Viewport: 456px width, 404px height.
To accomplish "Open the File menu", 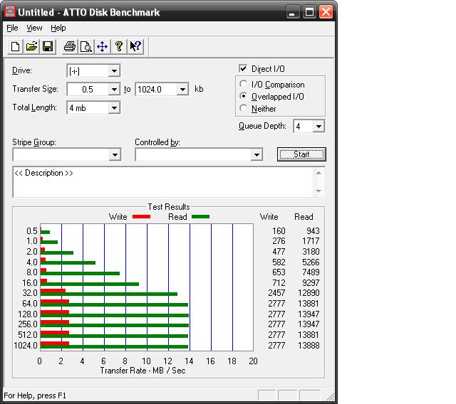I will (x=12, y=28).
